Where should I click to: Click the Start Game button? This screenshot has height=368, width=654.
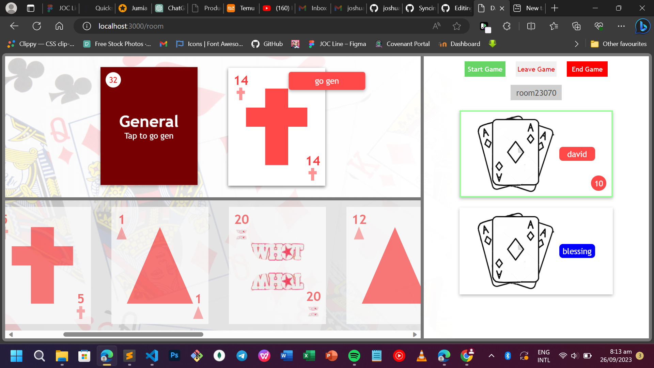click(x=485, y=69)
